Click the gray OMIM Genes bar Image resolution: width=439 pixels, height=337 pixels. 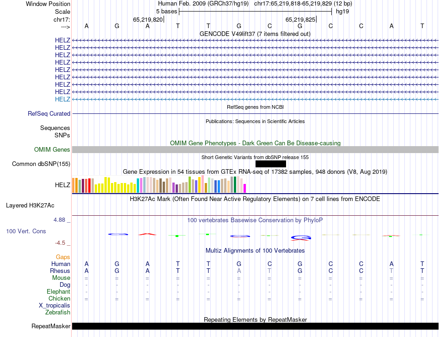pos(255,150)
